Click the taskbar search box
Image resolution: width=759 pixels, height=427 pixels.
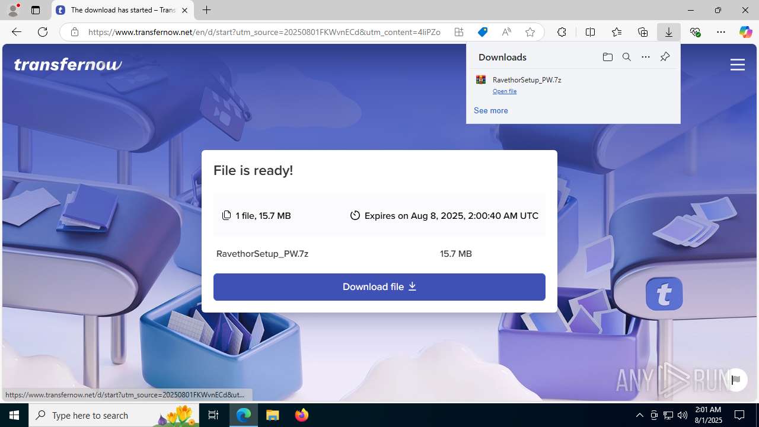(114, 415)
